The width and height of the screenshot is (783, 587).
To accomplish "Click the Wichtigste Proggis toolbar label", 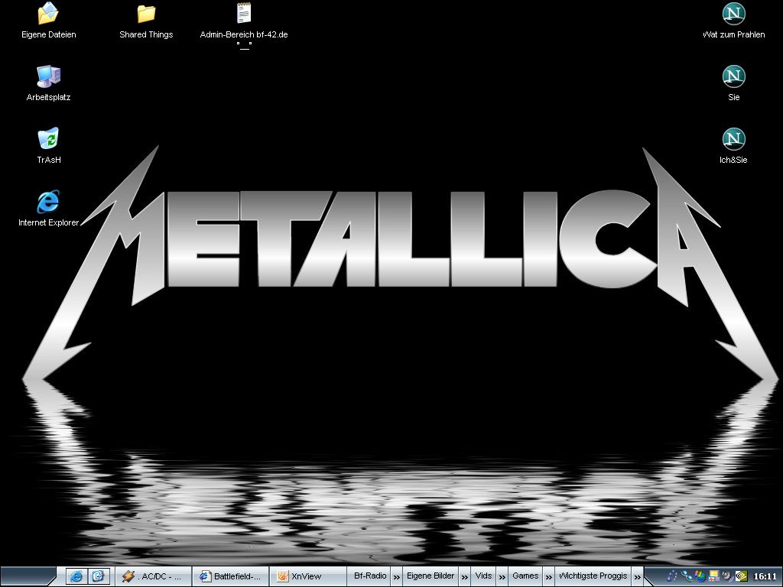I will point(593,576).
